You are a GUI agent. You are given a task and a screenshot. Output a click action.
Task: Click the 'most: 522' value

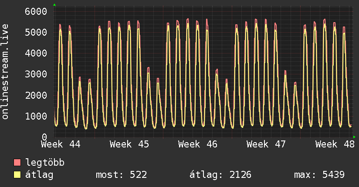click(122, 175)
